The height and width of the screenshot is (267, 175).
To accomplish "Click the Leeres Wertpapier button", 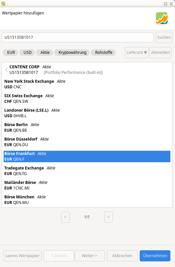I will 23,256.
